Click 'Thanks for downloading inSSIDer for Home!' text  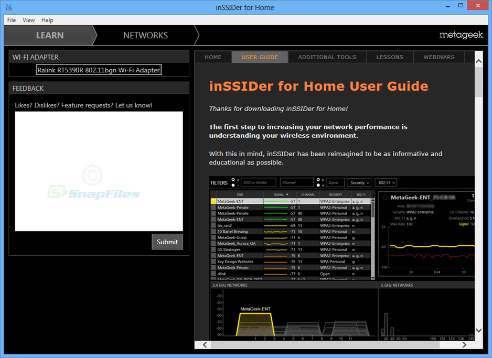[279, 109]
